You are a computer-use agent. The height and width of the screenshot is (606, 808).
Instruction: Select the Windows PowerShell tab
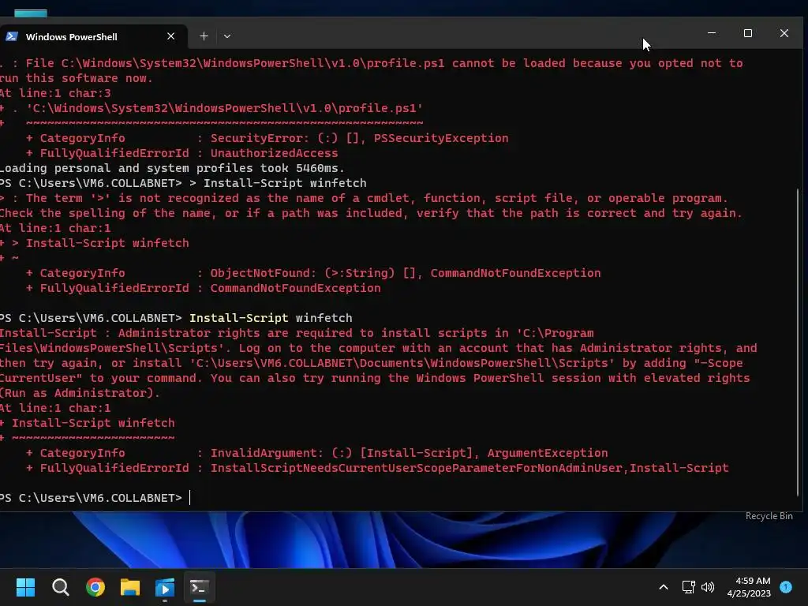tap(93, 36)
